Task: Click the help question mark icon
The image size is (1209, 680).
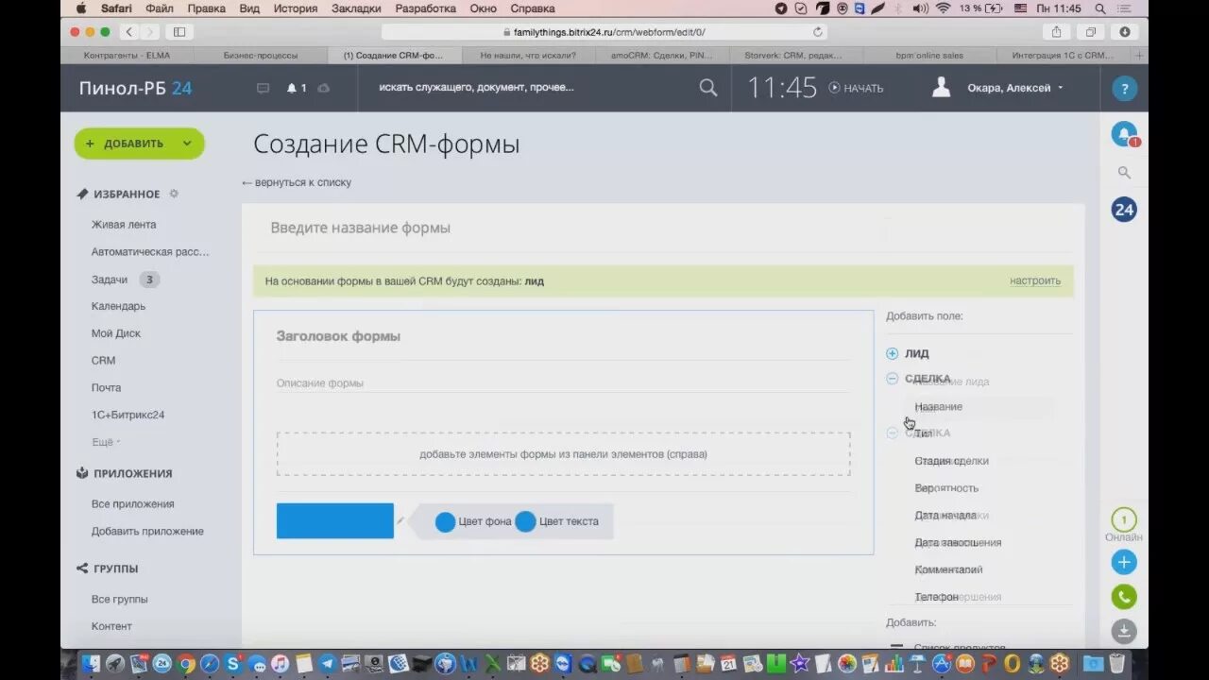Action: pyautogui.click(x=1124, y=88)
